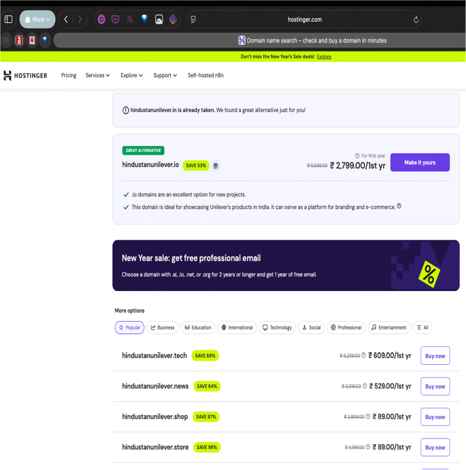
Task: Select the Education filter
Action: point(198,327)
